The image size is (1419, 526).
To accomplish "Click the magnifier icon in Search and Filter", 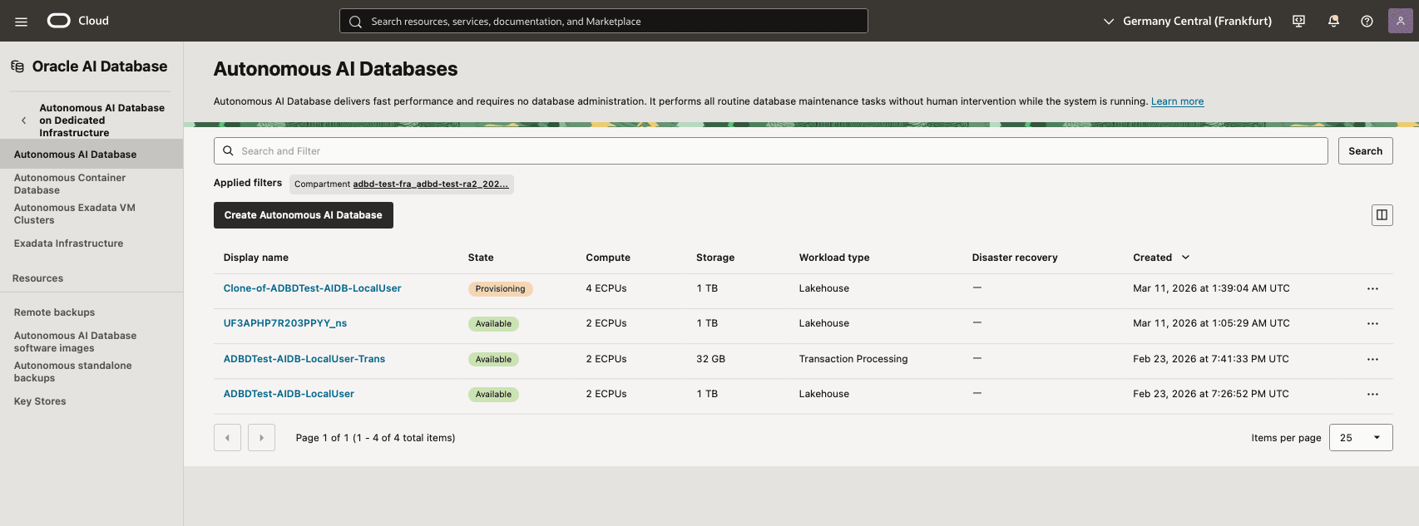I will click(x=228, y=151).
